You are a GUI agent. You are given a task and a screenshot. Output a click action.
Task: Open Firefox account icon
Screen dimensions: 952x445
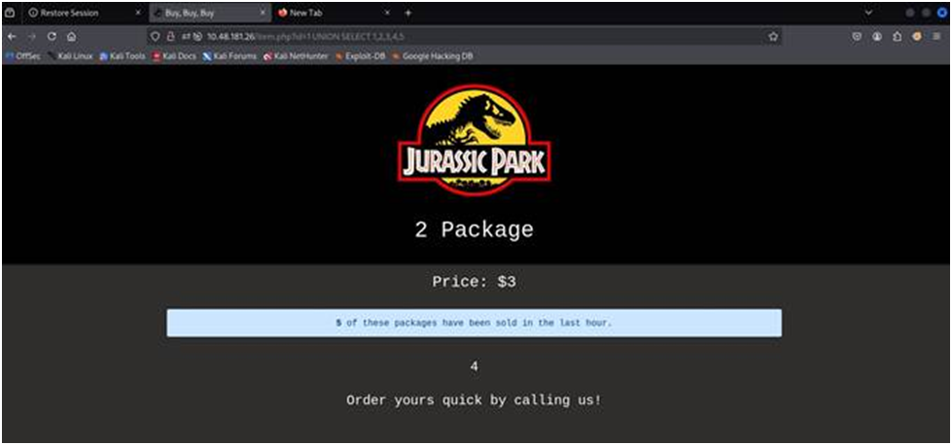[x=877, y=37]
